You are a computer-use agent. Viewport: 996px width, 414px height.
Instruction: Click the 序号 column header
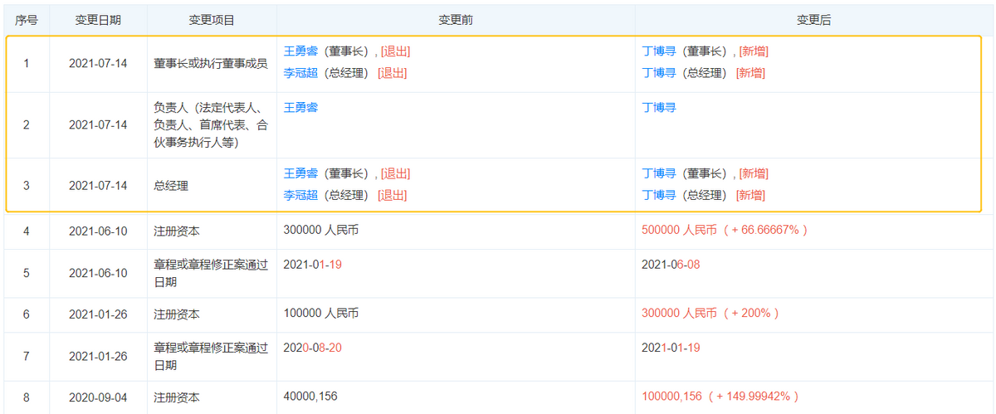pos(26,20)
